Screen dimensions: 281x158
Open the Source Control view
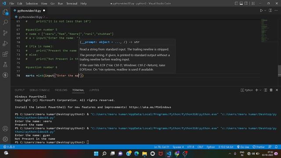click(5, 33)
